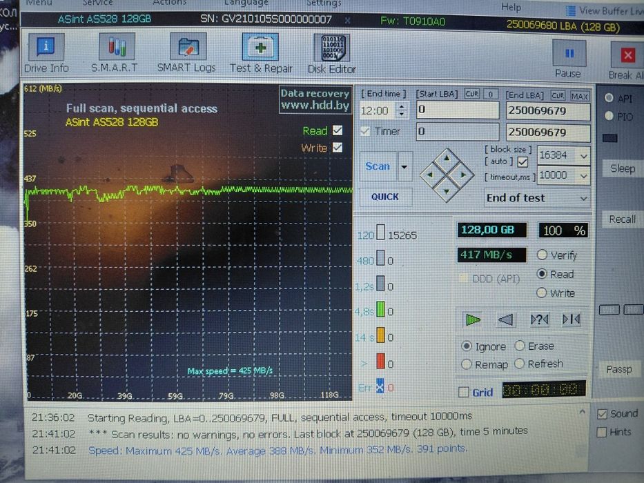Viewport: 644px width, 483px height.
Task: Set Start LBA to CUR
Action: pos(471,94)
